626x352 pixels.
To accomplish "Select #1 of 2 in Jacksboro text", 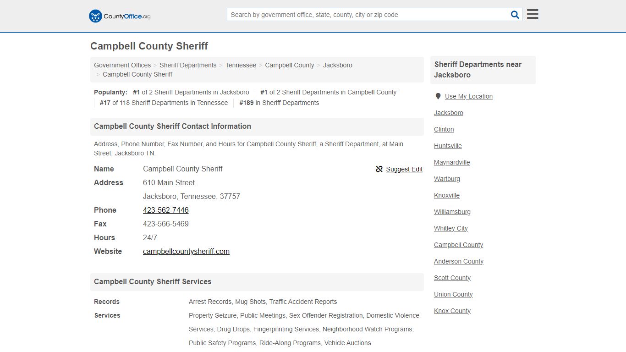I will (x=191, y=92).
